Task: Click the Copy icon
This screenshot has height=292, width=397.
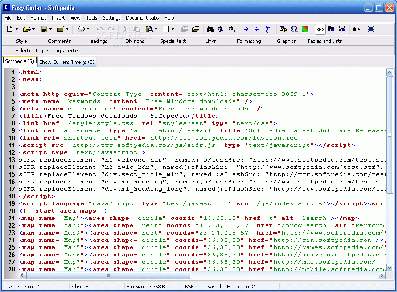Action: 136,29
